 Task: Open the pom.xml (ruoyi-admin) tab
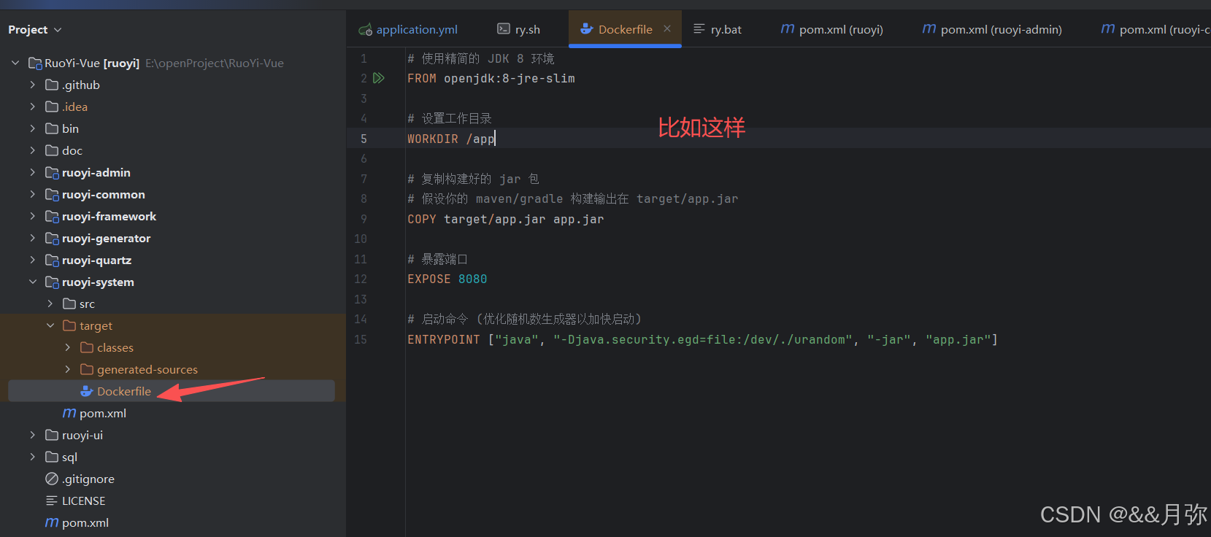click(x=993, y=29)
